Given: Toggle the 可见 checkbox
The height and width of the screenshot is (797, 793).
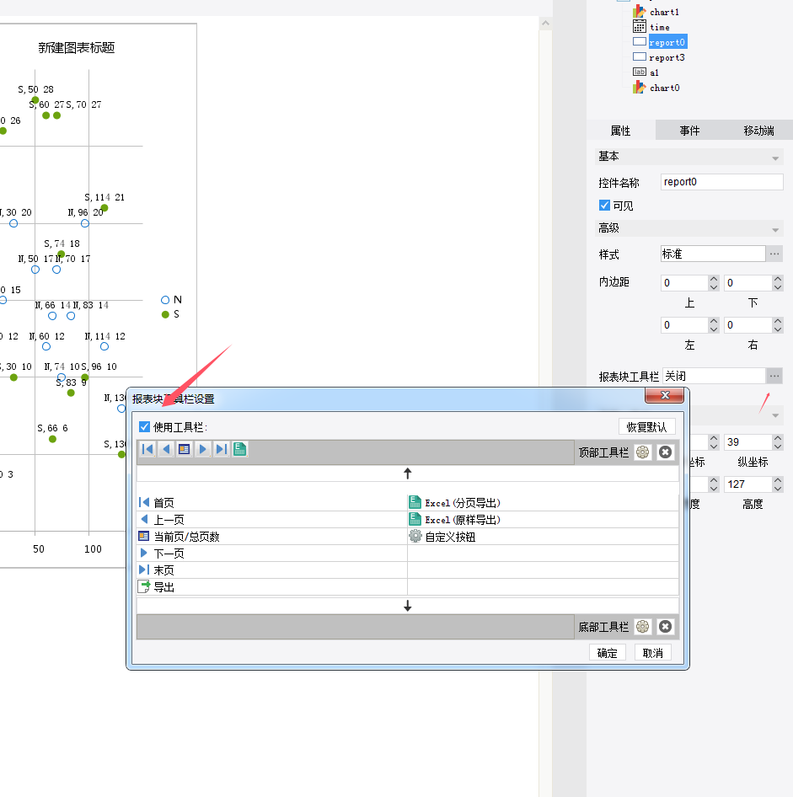Looking at the screenshot, I should pyautogui.click(x=604, y=205).
